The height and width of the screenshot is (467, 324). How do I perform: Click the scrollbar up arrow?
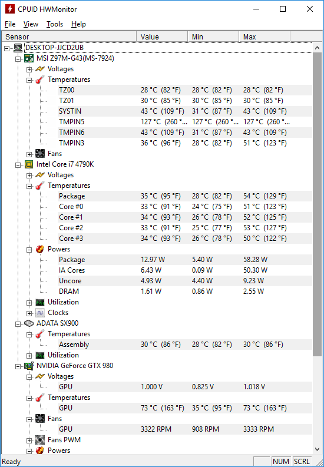click(x=317, y=48)
